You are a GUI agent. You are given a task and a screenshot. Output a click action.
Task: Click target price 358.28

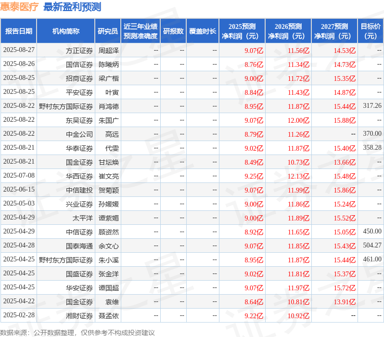[372, 147]
